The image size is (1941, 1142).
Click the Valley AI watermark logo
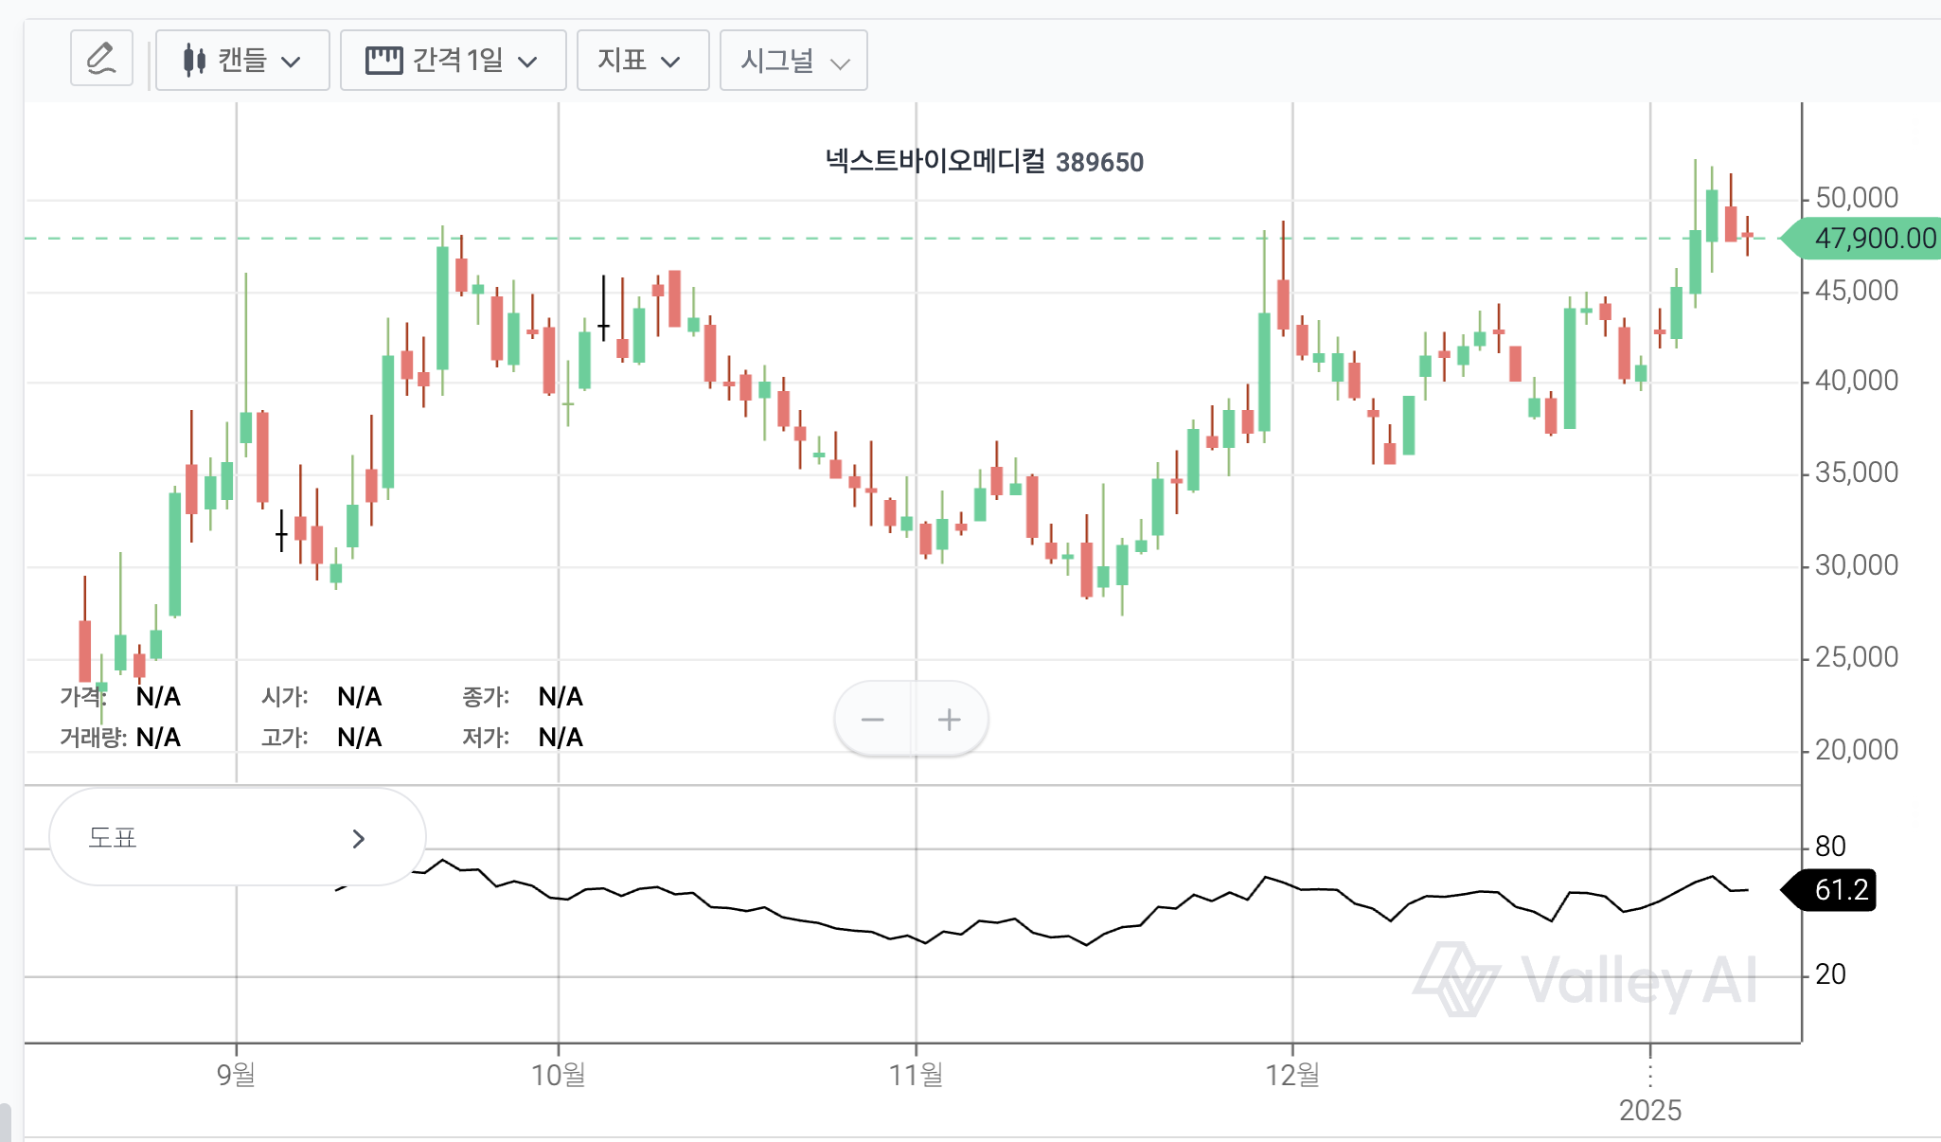point(1455,979)
